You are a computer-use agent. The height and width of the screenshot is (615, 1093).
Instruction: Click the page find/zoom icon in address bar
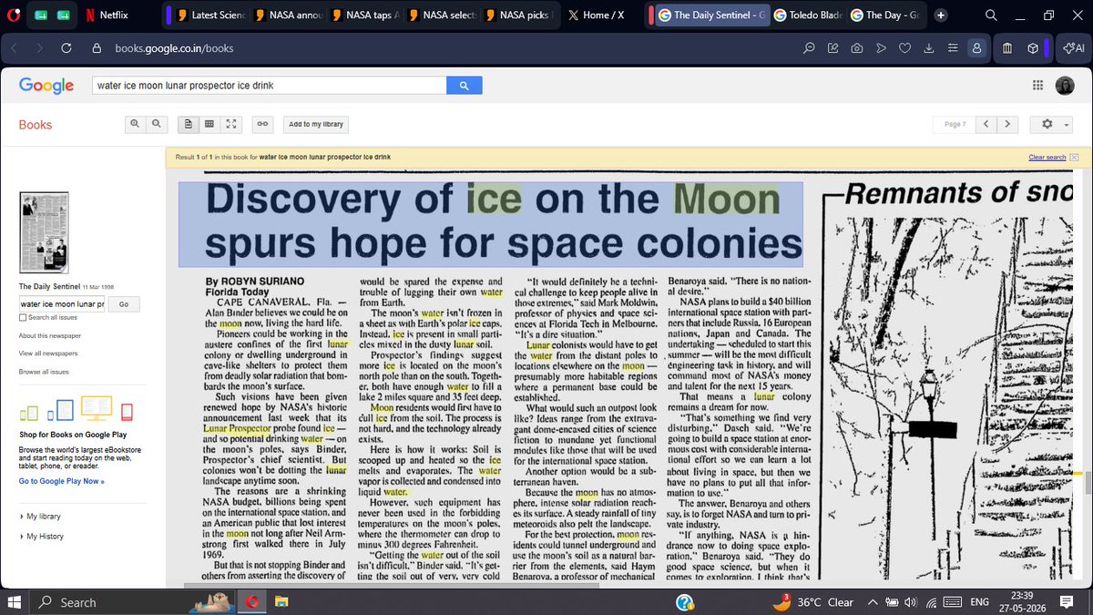[809, 48]
